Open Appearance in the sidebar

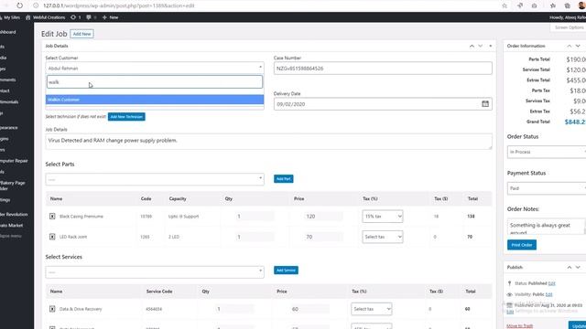pyautogui.click(x=9, y=128)
